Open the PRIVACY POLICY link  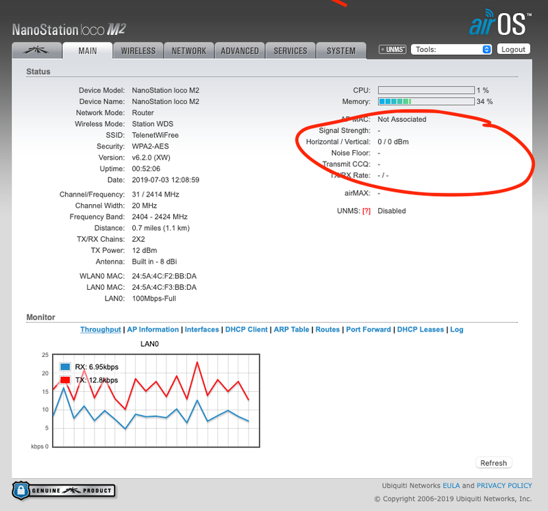[504, 486]
